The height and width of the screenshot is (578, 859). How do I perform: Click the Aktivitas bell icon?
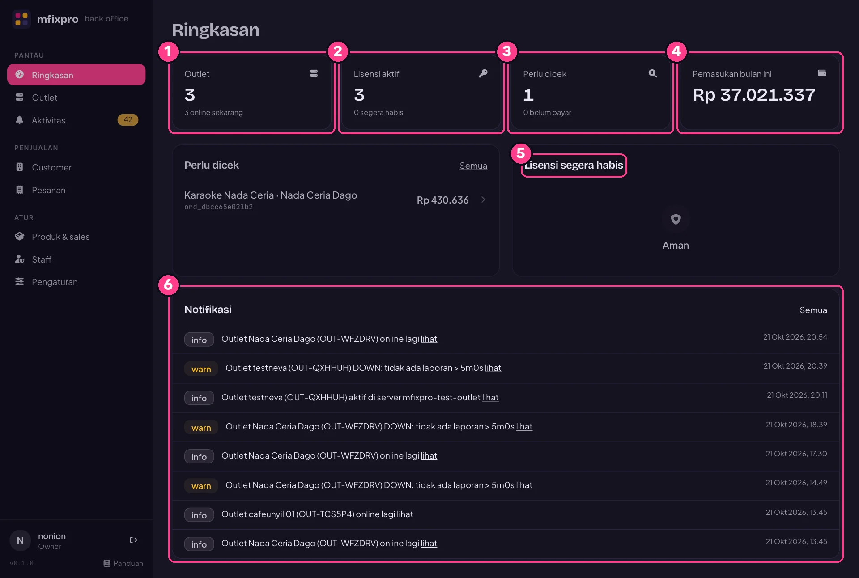click(20, 120)
